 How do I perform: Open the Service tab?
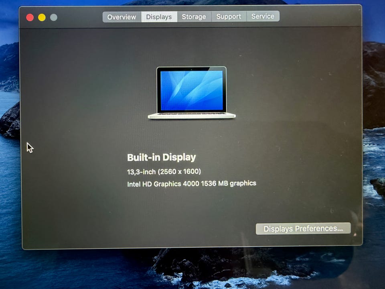[x=263, y=16]
